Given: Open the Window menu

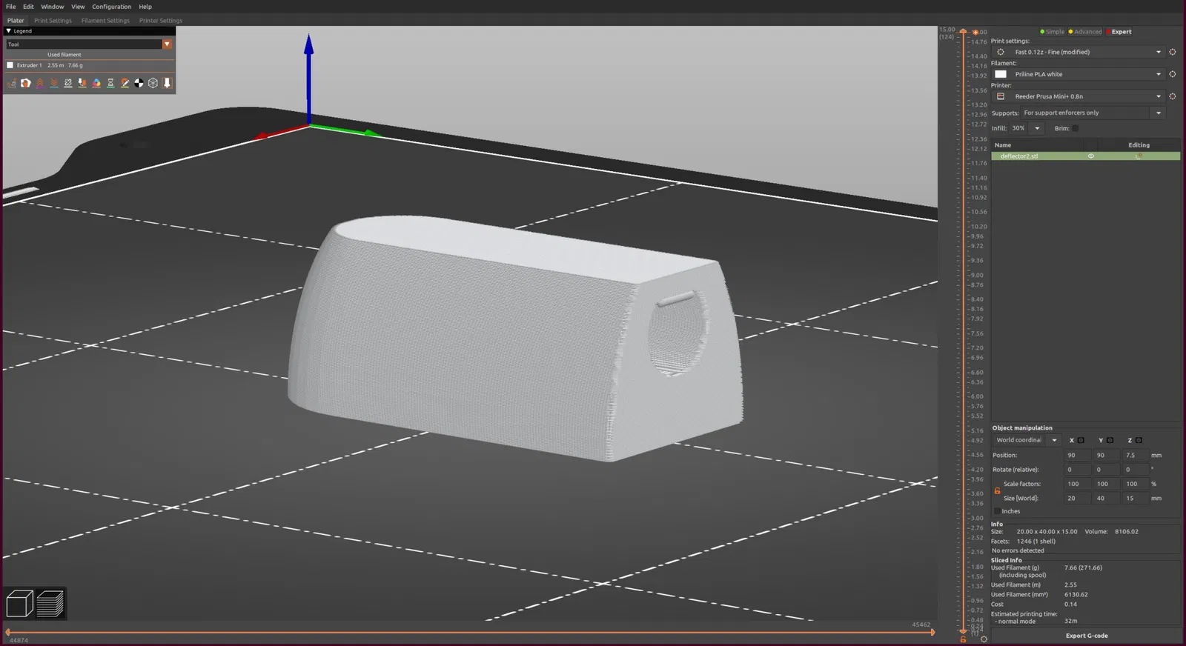Looking at the screenshot, I should coord(53,7).
